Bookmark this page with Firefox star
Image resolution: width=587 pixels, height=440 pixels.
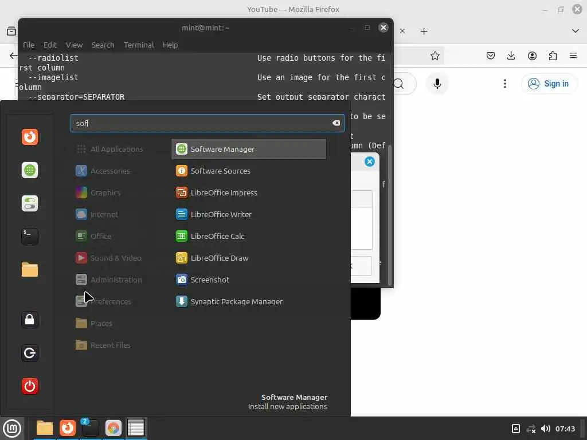[x=435, y=56]
